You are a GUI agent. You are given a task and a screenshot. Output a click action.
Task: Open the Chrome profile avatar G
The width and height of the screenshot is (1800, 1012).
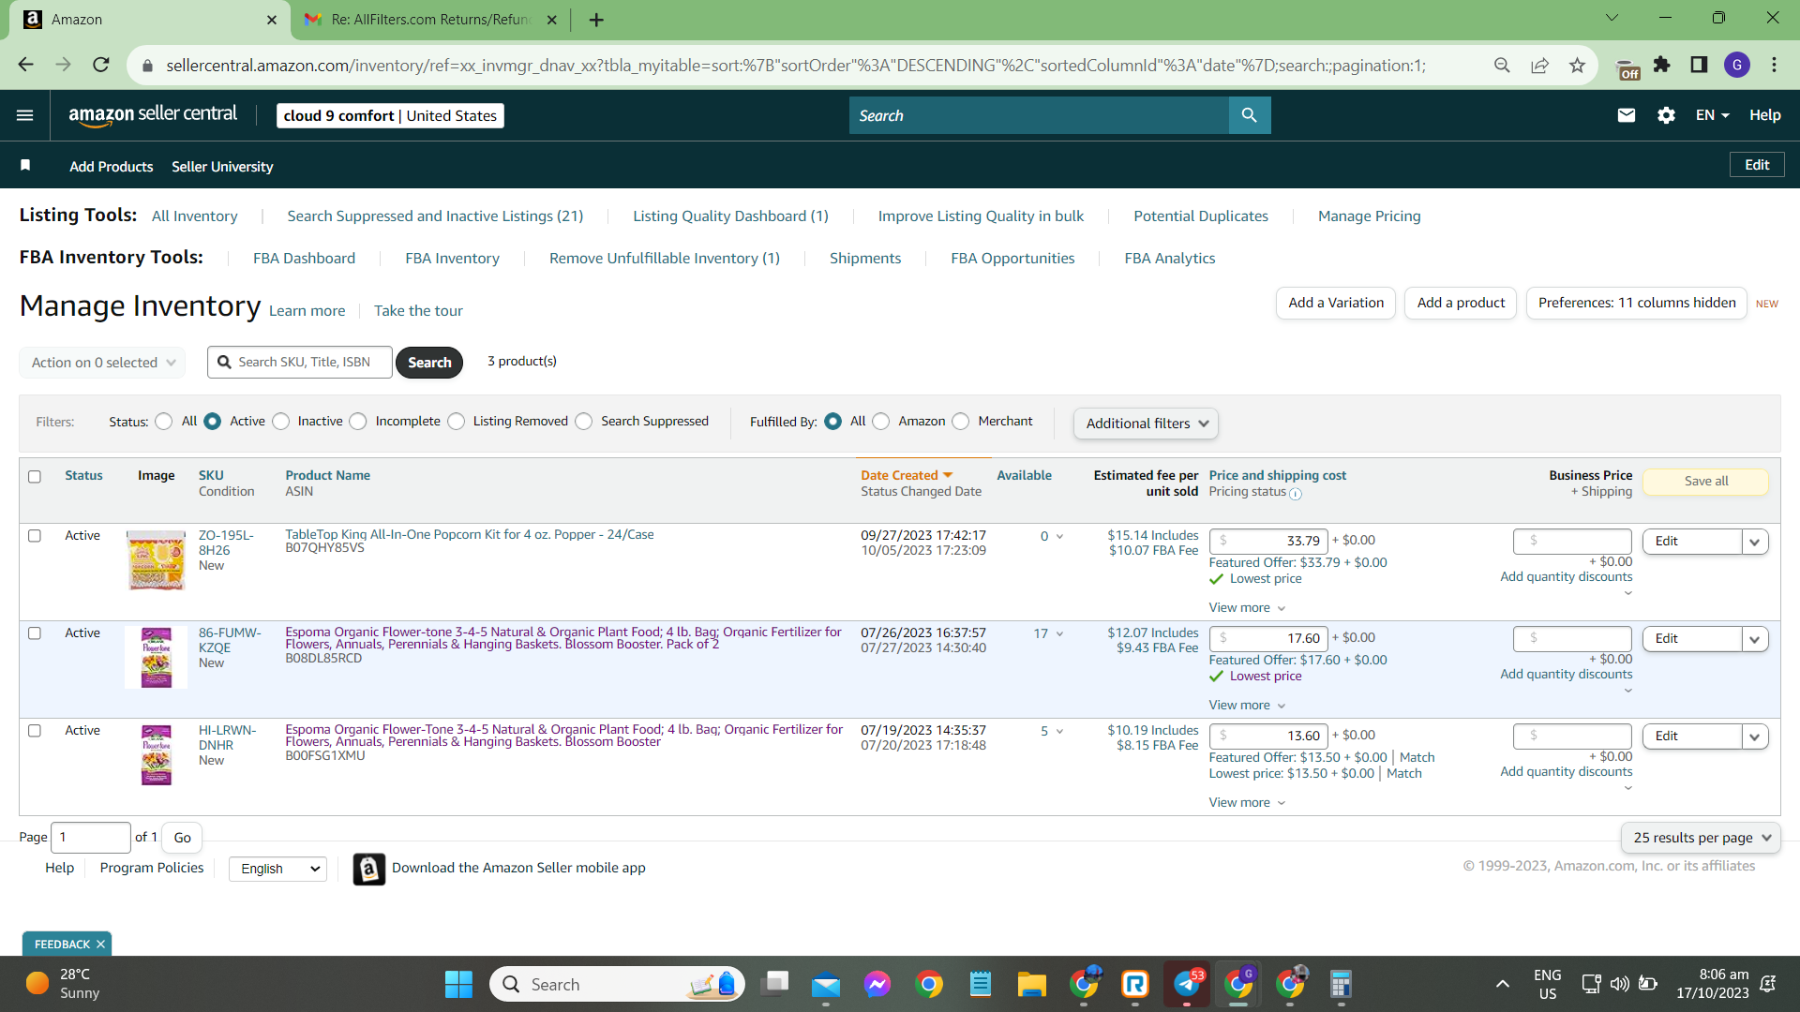point(1736,65)
